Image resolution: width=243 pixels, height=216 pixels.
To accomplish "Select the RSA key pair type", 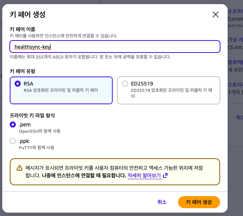I will coord(61,90).
